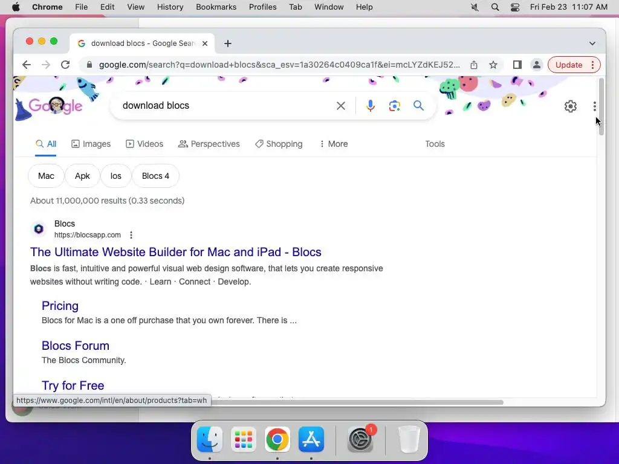
Task: Open Trash from the Dock
Action: coord(409,439)
